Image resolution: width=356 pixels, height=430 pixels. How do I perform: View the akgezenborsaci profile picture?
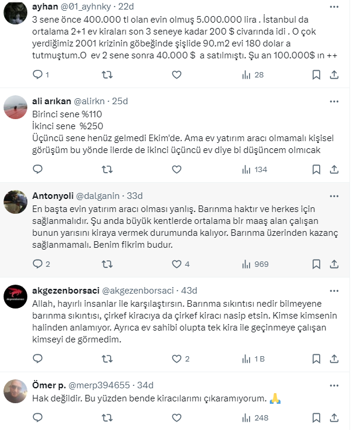point(15,297)
